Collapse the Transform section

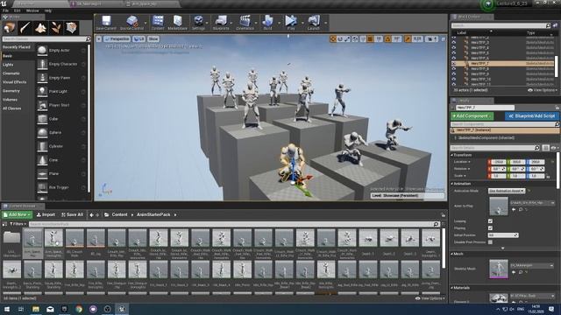(452, 155)
